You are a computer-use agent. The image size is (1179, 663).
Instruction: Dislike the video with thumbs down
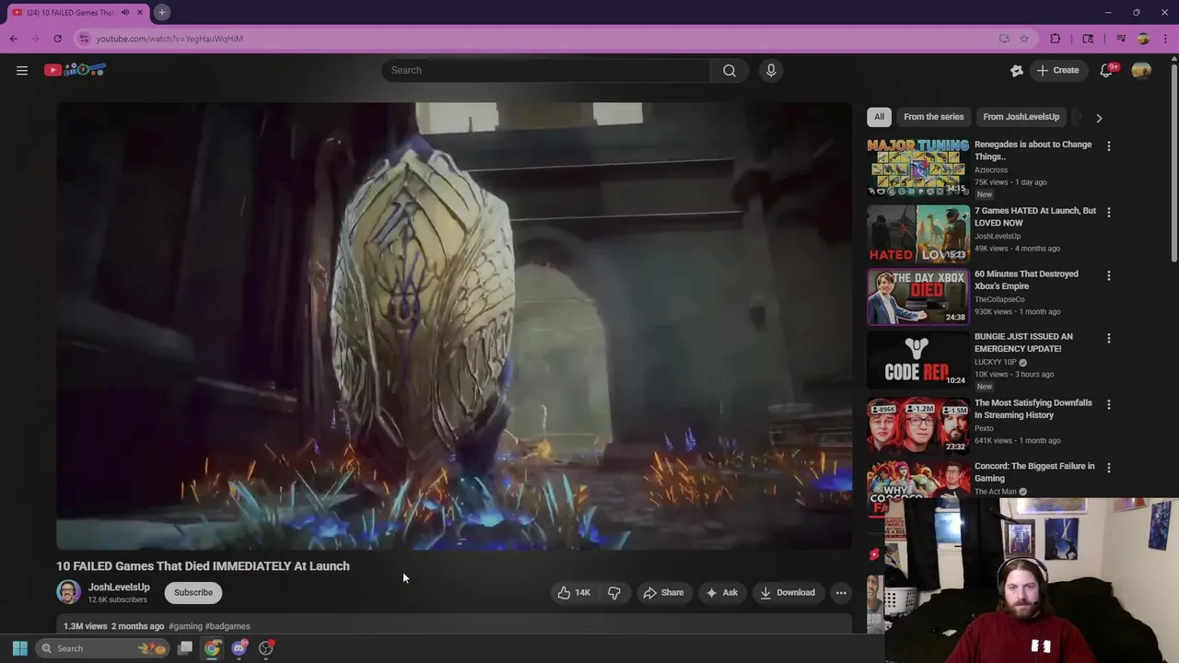614,593
